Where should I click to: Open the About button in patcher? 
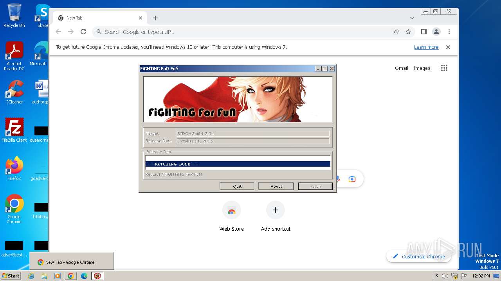click(276, 186)
